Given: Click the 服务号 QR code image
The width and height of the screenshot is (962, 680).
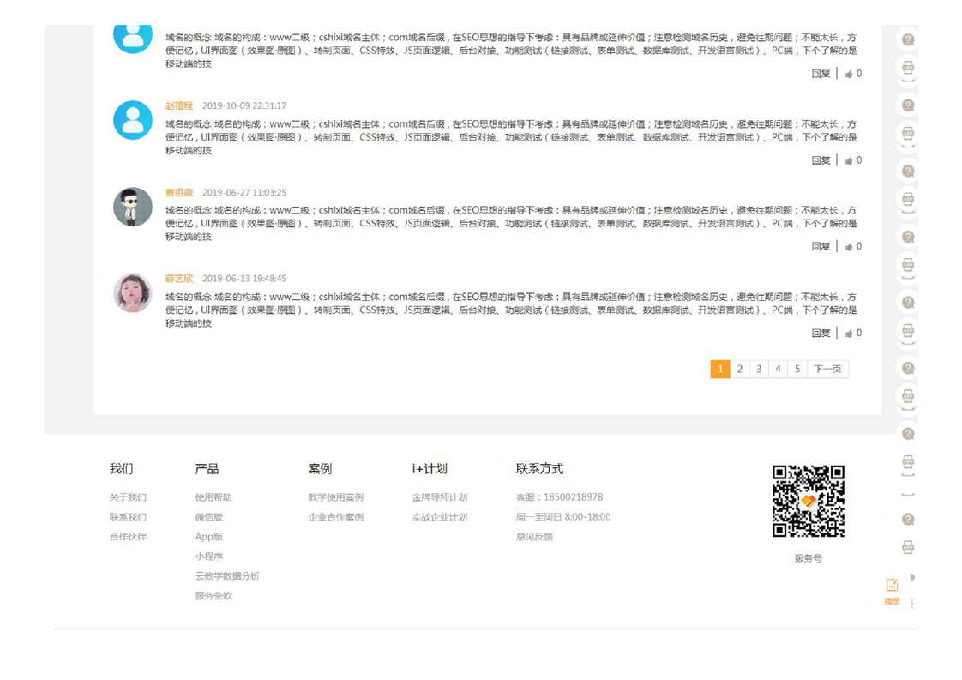Looking at the screenshot, I should (808, 502).
